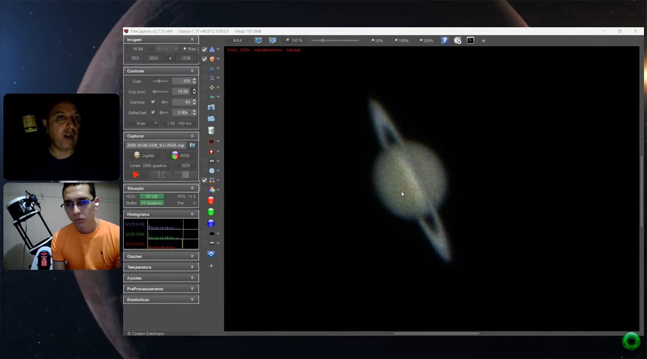The image size is (647, 359).
Task: Click the Jupiter profile button
Action: pyautogui.click(x=144, y=156)
